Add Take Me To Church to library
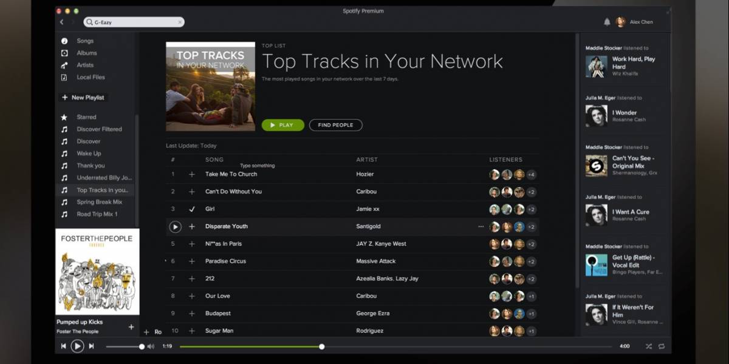Image resolution: width=729 pixels, height=364 pixels. (x=192, y=174)
